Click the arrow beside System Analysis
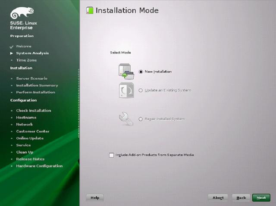 pyautogui.click(x=12, y=53)
